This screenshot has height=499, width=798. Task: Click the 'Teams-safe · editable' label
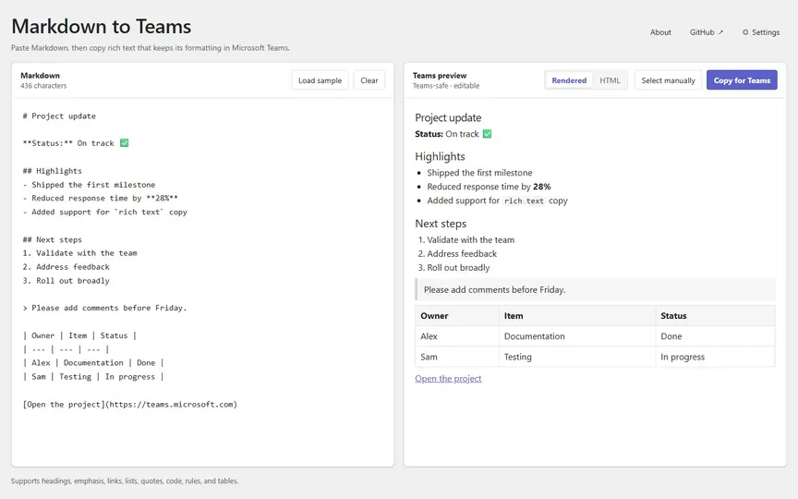(x=446, y=86)
